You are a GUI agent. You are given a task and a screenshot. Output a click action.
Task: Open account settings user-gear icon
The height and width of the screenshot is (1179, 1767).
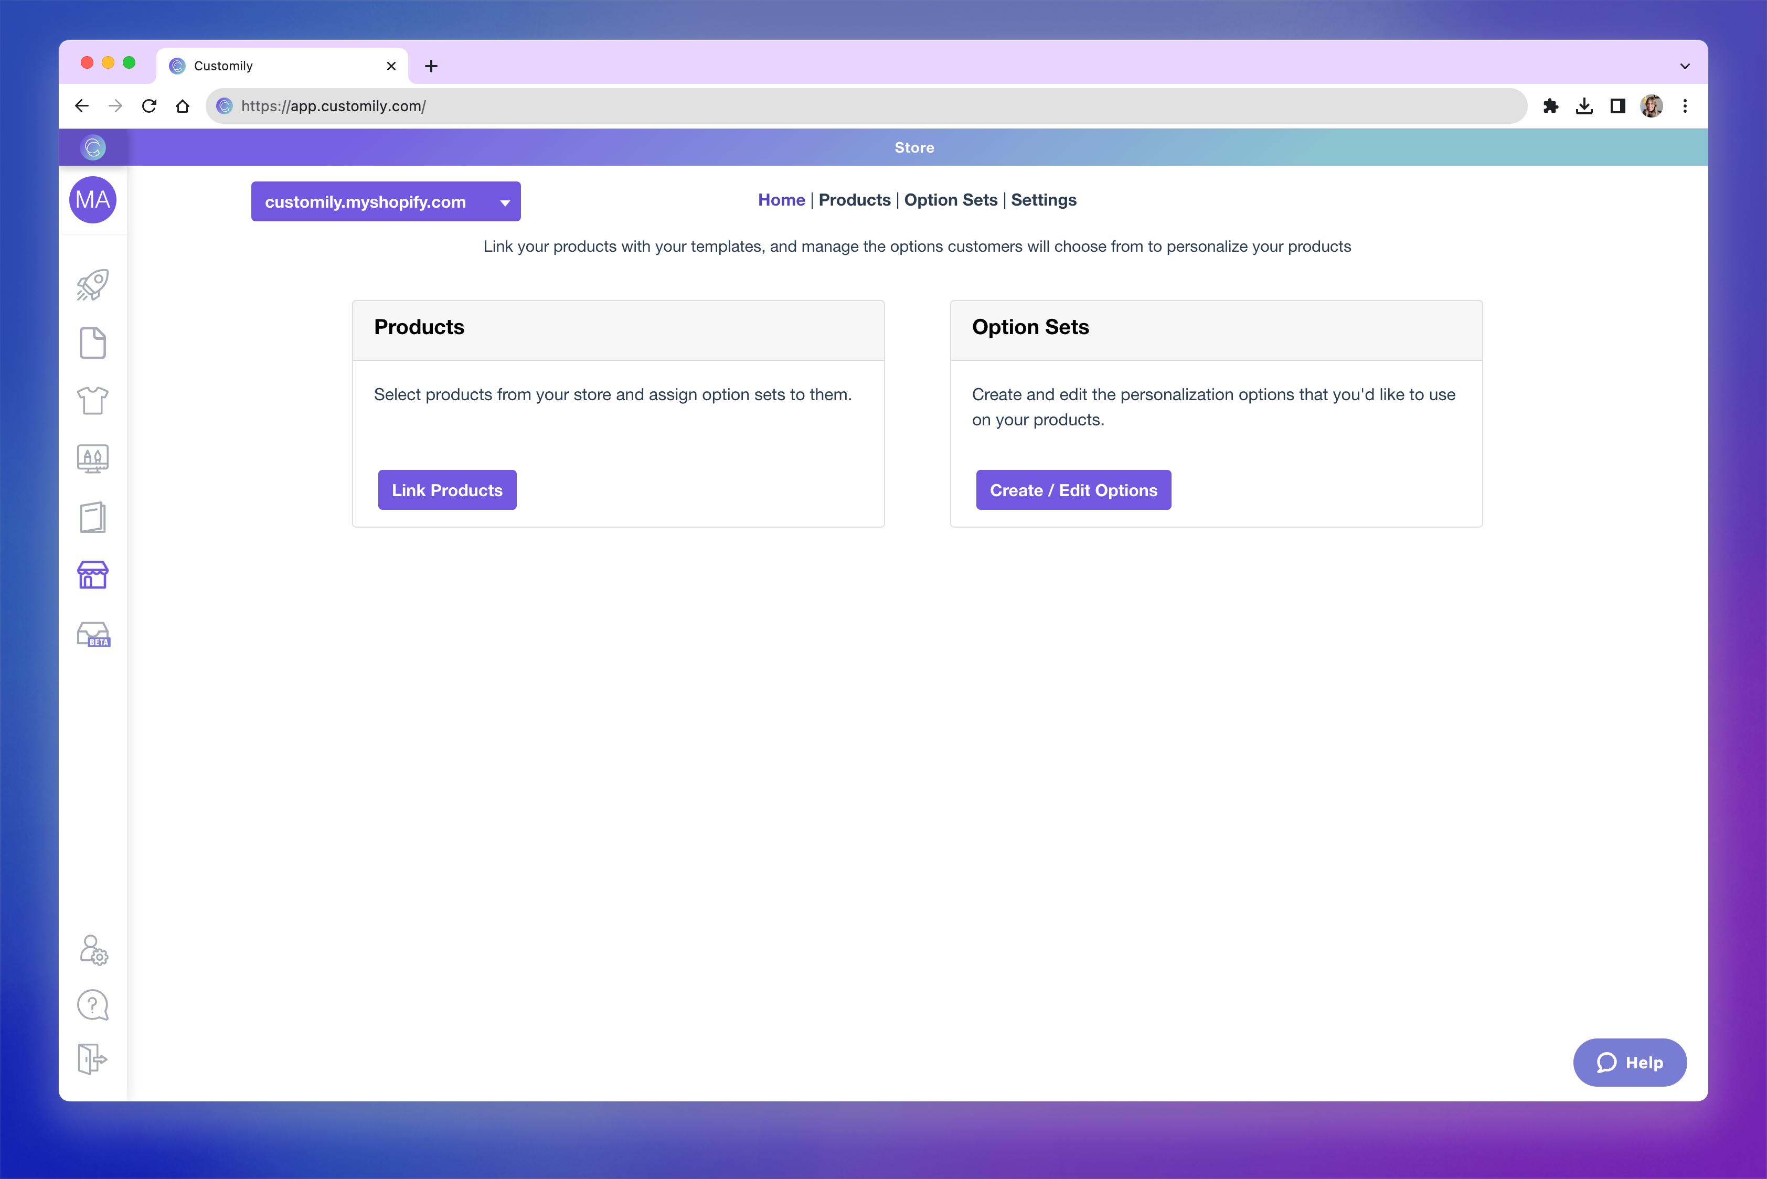[93, 950]
